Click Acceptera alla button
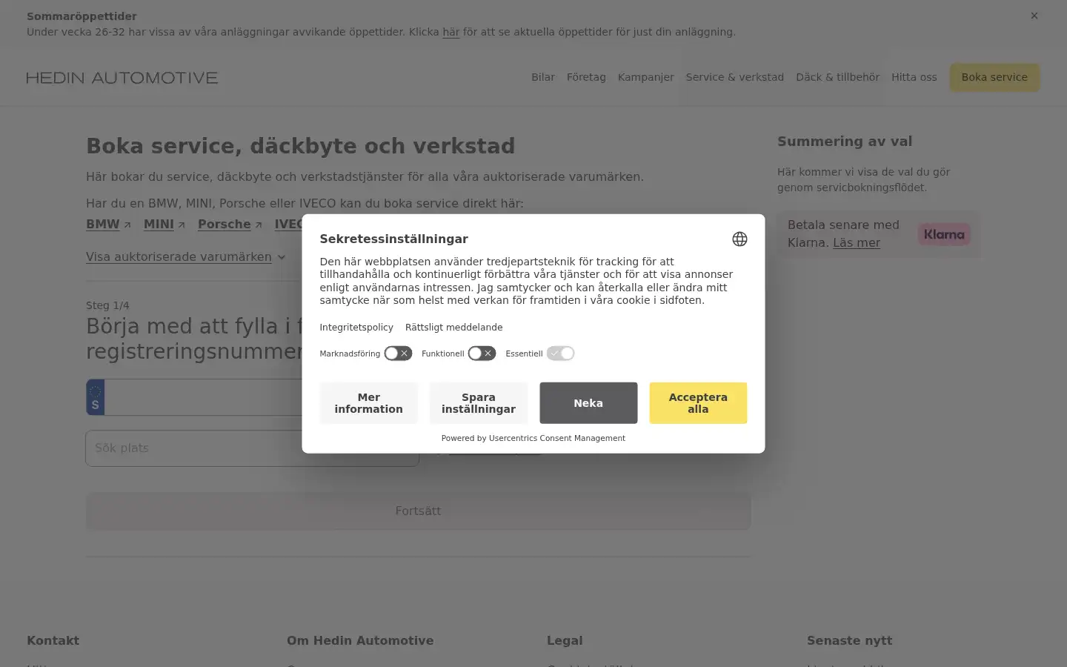Screen dimensions: 1067x667 tap(698, 403)
